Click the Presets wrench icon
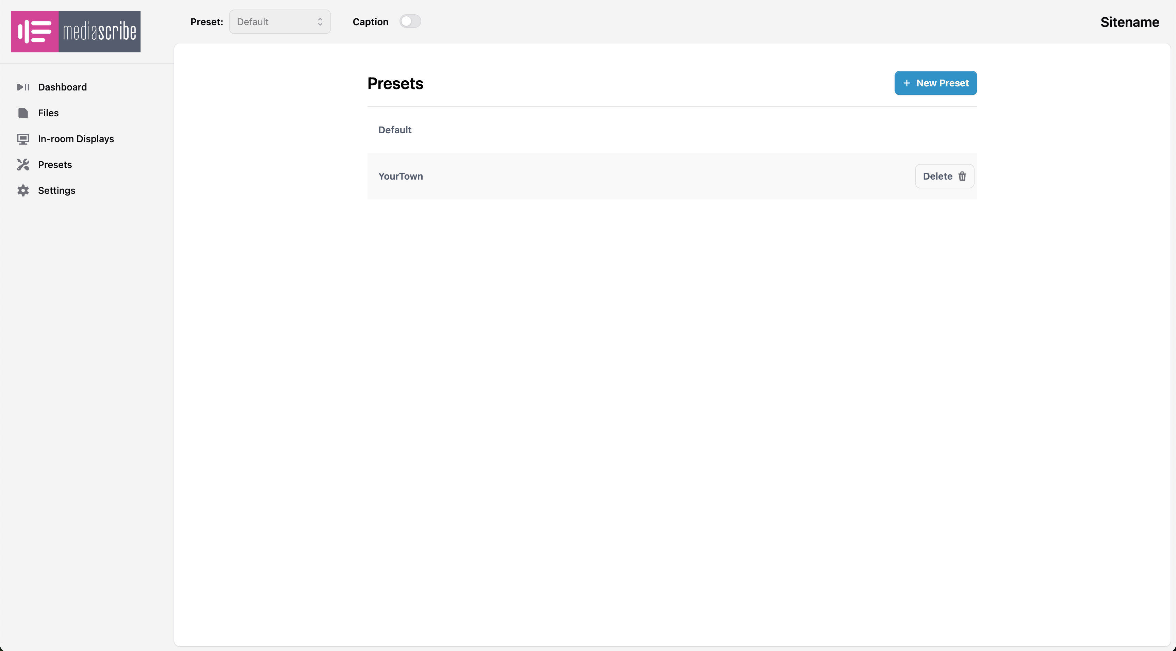The image size is (1176, 651). click(x=23, y=165)
